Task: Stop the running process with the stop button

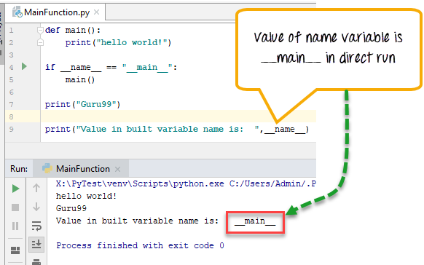Action: pos(15,207)
